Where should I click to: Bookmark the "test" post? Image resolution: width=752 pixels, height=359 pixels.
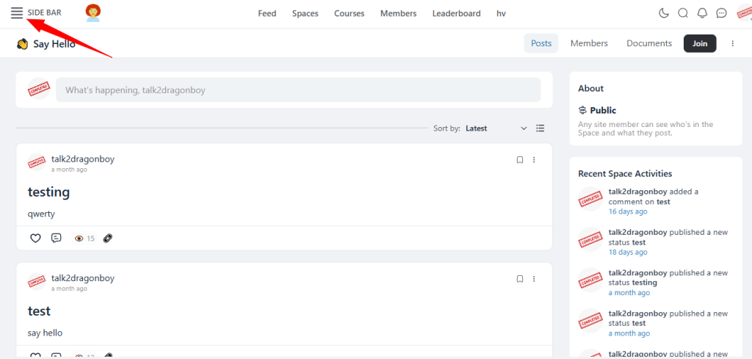(519, 279)
